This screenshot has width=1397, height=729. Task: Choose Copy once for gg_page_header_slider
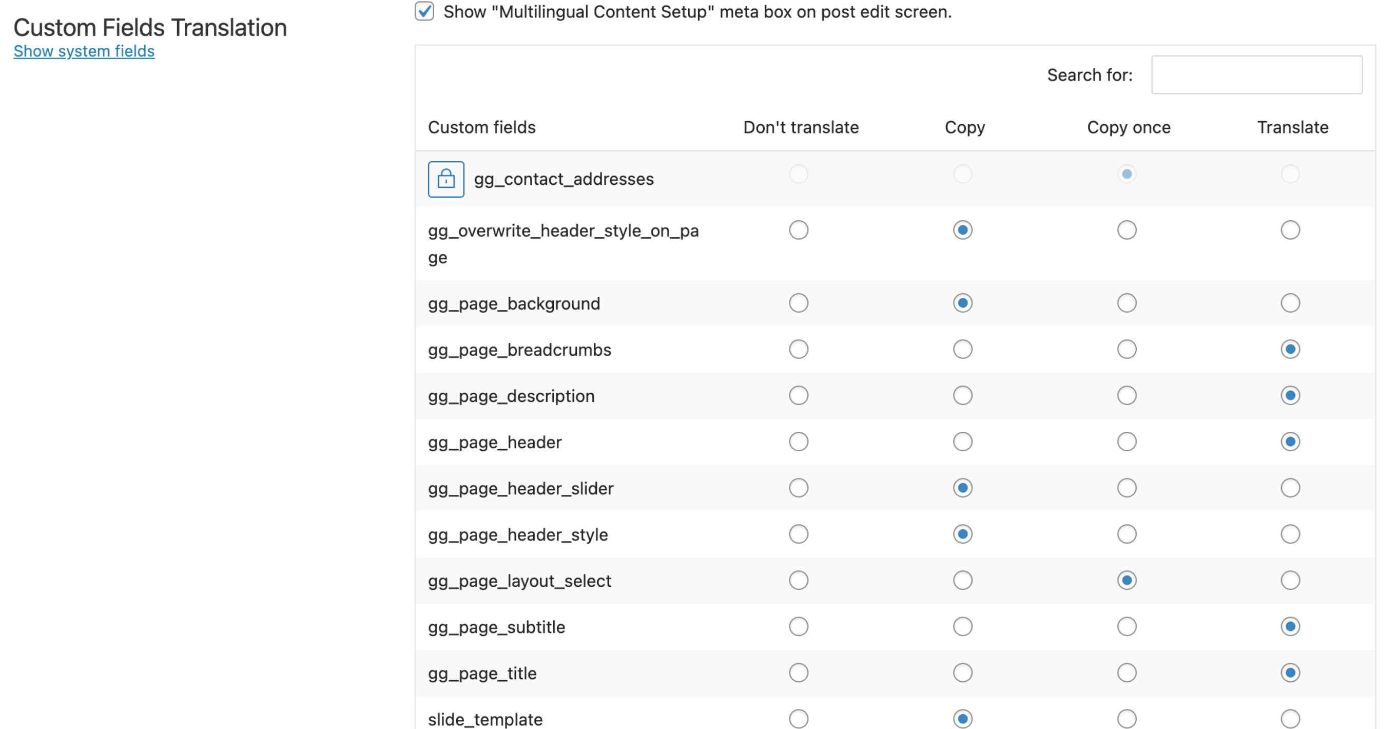click(1127, 488)
